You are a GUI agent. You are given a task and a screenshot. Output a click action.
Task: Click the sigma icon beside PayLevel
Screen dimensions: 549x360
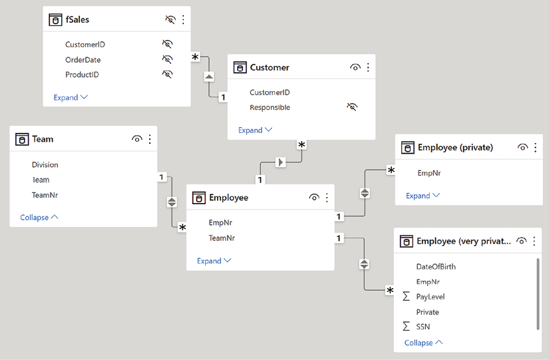406,297
